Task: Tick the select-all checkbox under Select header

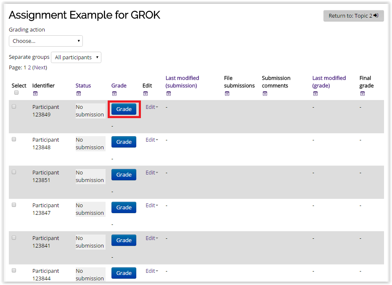Action: 16,92
